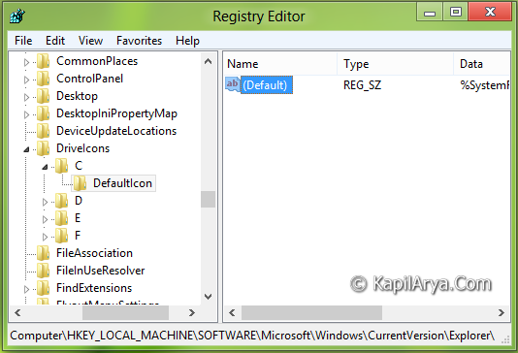Open the Favorites menu
The height and width of the screenshot is (353, 518).
[139, 41]
